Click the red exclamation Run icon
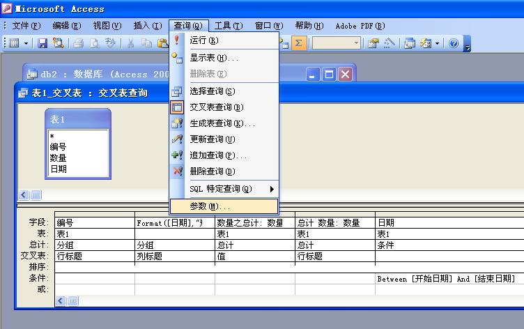Screen dimensions: 524x329 tap(177, 40)
